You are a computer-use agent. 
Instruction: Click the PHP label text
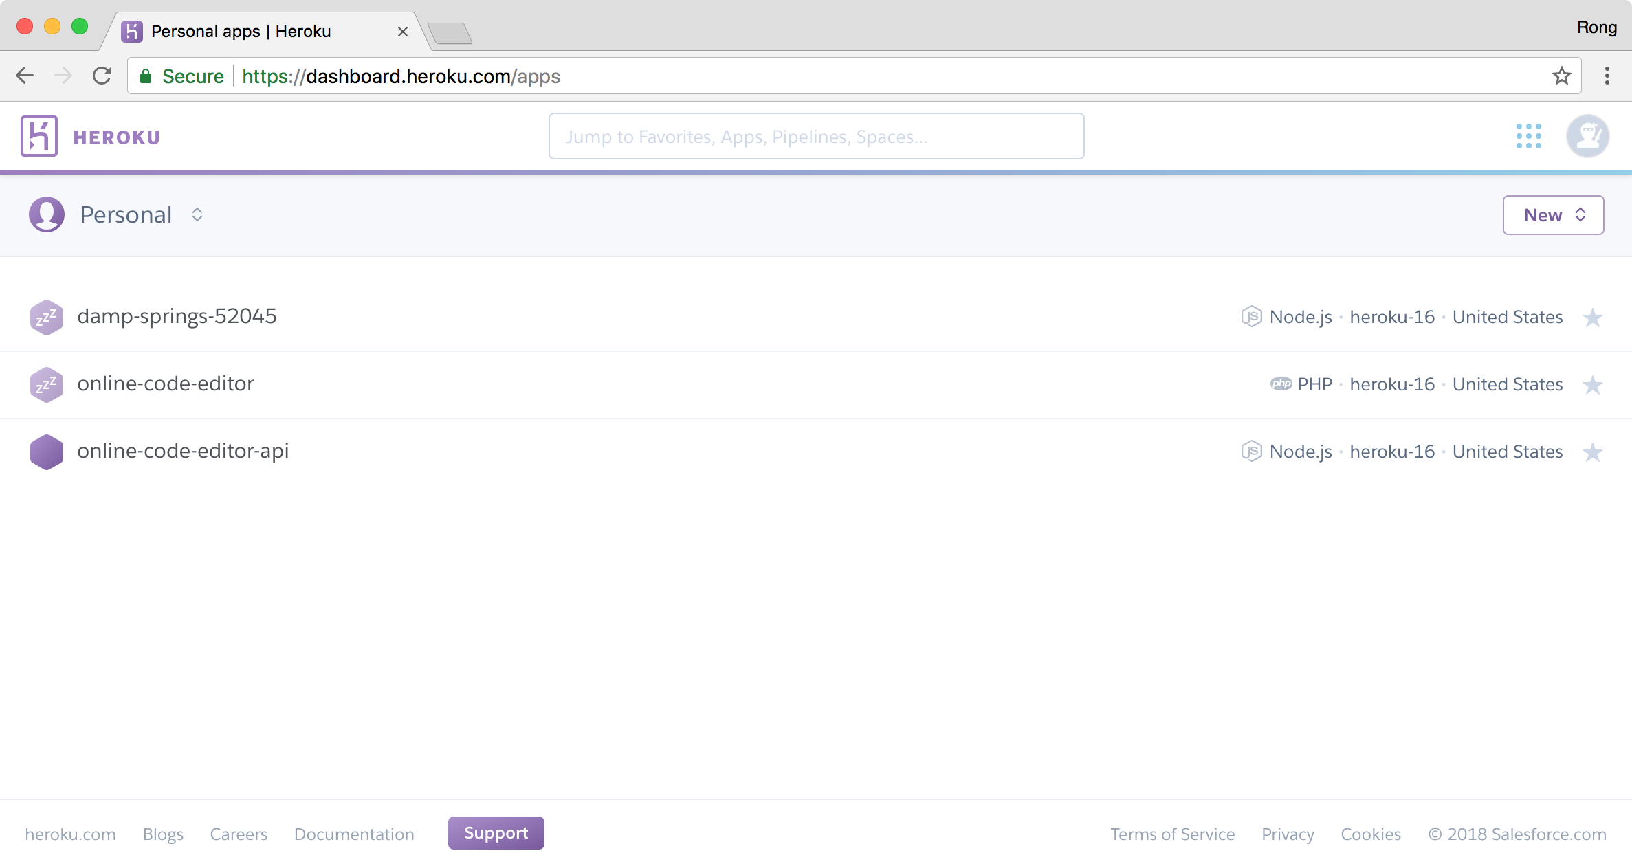click(1314, 384)
